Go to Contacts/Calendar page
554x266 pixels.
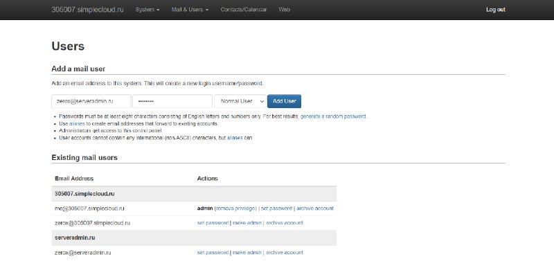(244, 10)
